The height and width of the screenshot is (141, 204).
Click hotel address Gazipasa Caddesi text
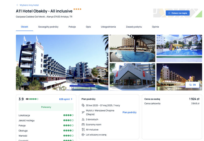pos(44,17)
